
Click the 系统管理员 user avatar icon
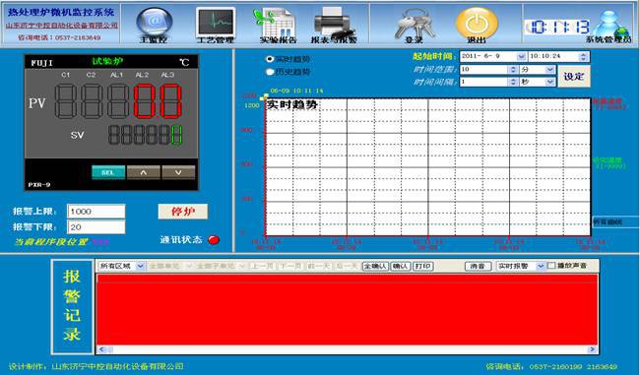pyautogui.click(x=610, y=23)
